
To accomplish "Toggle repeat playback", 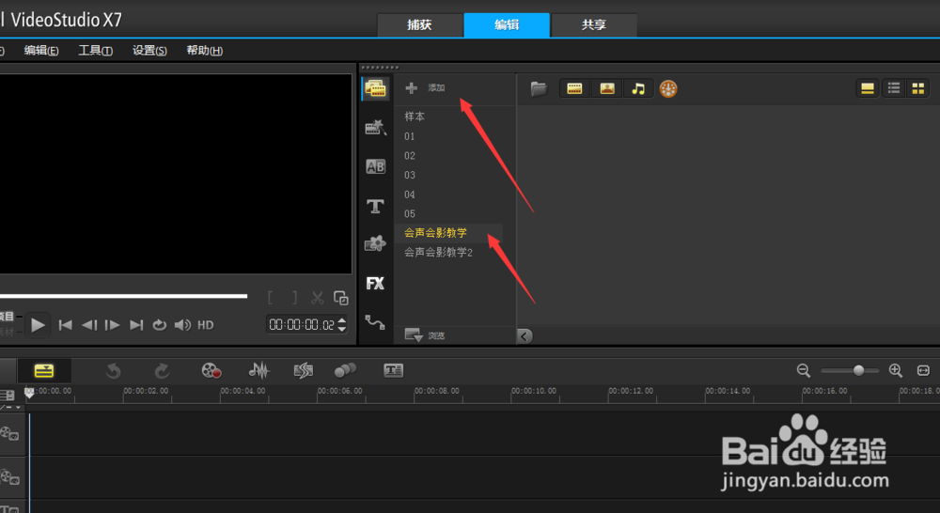I will (x=160, y=325).
